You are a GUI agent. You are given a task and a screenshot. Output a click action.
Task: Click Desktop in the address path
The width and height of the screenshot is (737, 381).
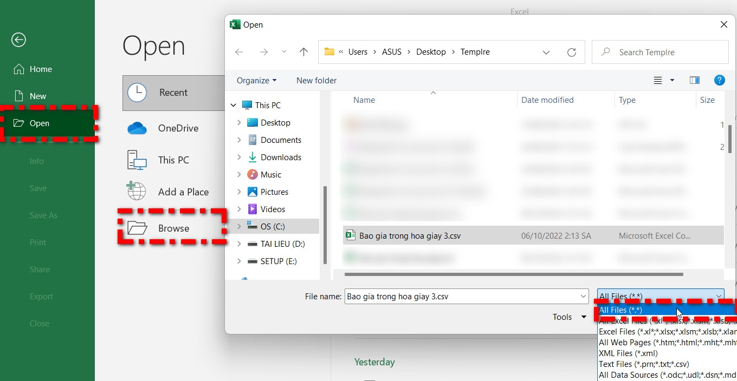point(431,52)
